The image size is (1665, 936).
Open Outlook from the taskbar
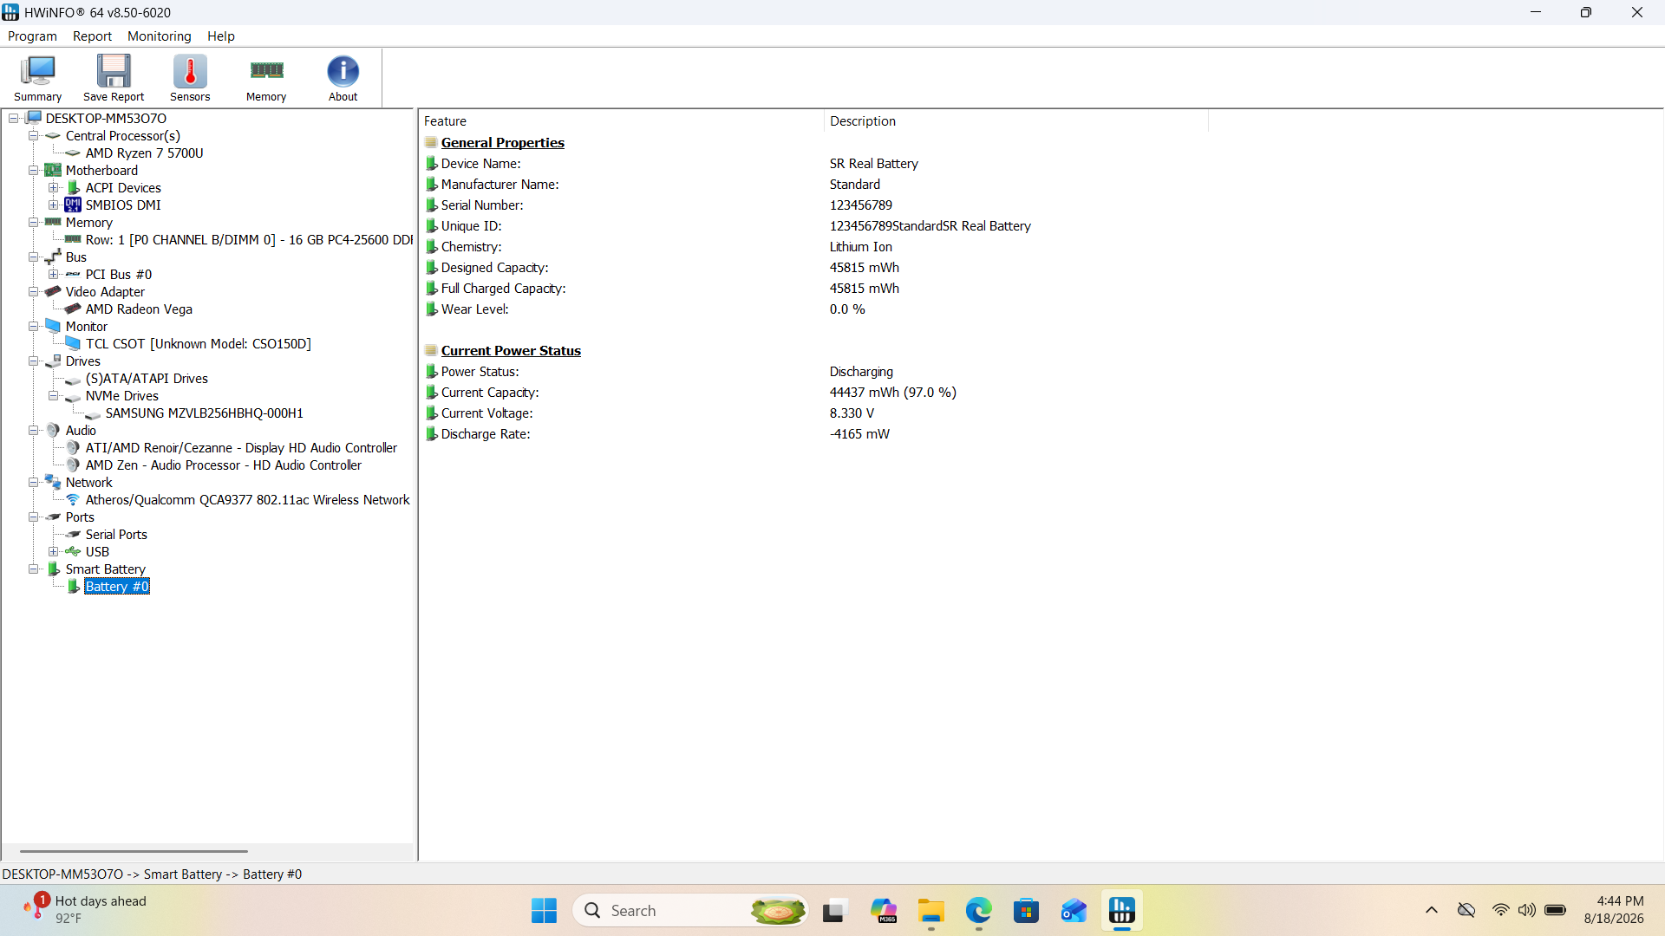tap(1074, 910)
